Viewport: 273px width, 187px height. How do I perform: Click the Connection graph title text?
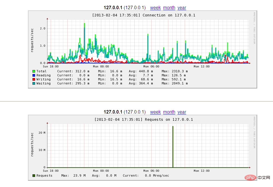144,15
